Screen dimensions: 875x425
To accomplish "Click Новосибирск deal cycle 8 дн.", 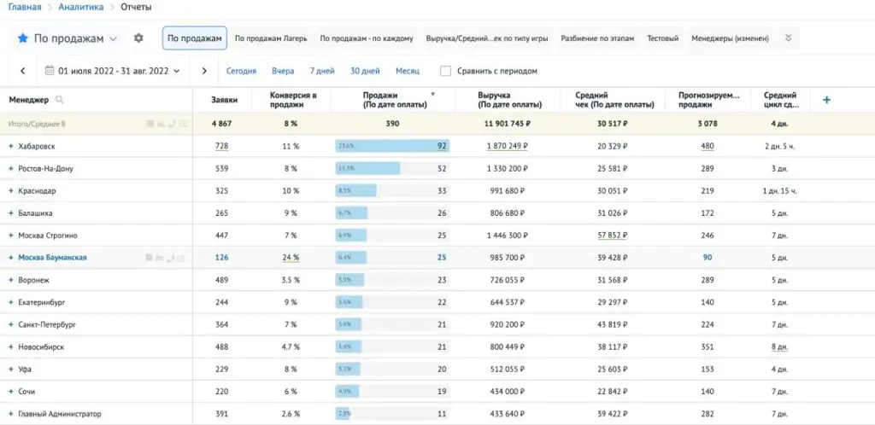I will click(x=779, y=346).
